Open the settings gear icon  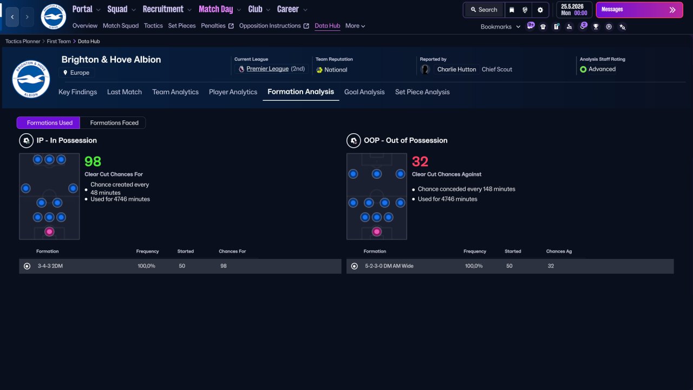click(x=540, y=10)
